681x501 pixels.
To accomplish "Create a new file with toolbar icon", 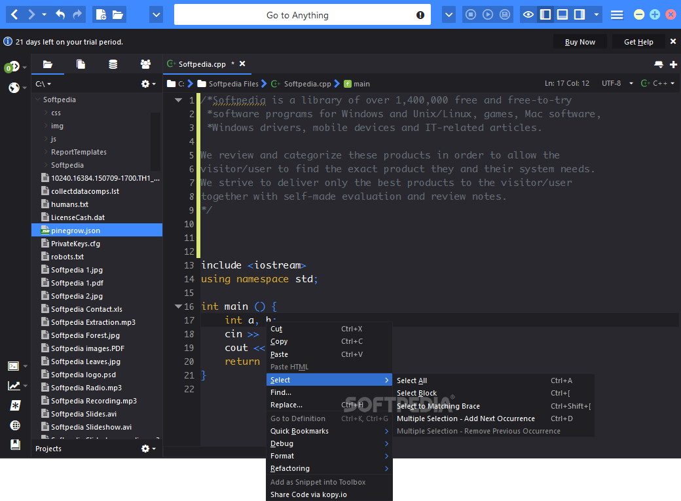I will [101, 15].
